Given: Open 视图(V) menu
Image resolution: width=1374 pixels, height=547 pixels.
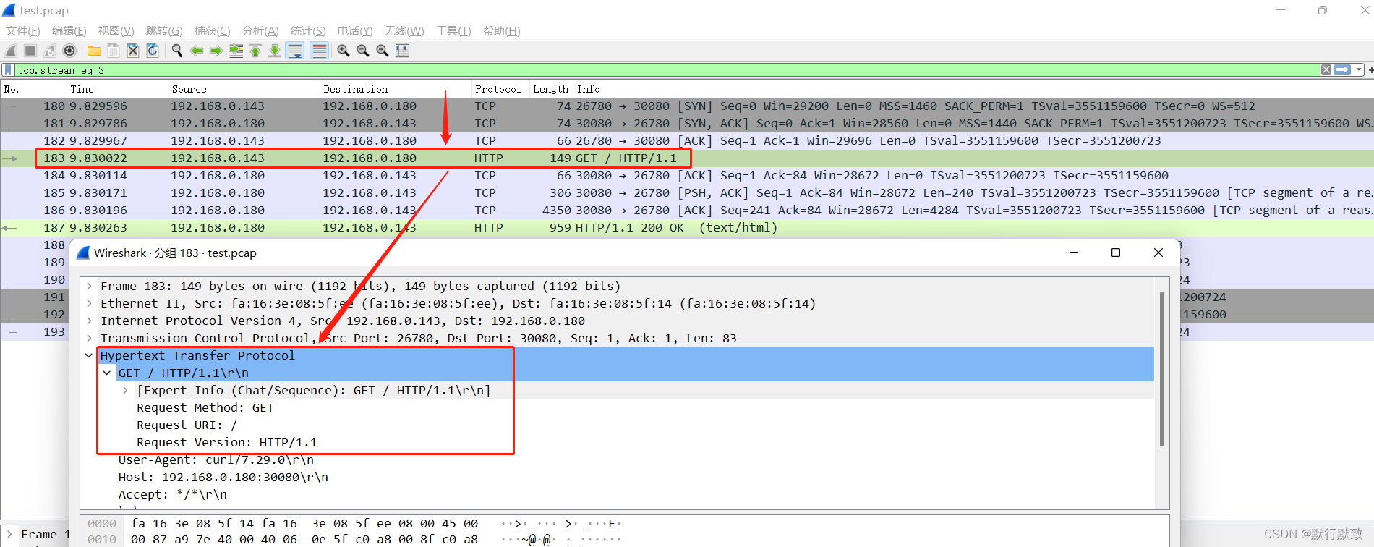Looking at the screenshot, I should [116, 31].
